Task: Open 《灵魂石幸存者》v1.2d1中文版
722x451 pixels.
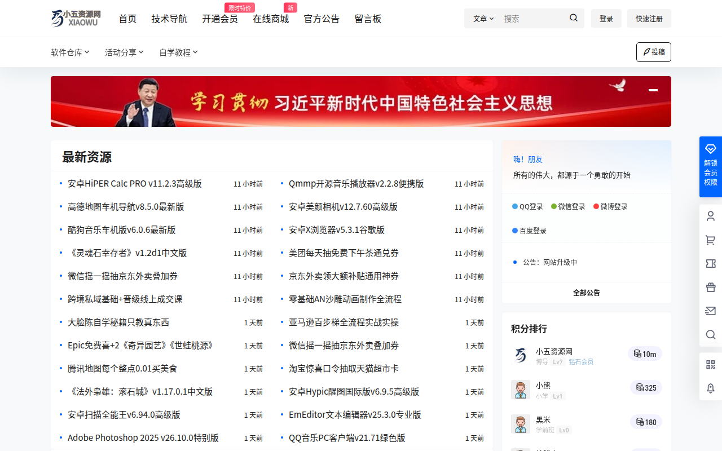Action: click(127, 253)
